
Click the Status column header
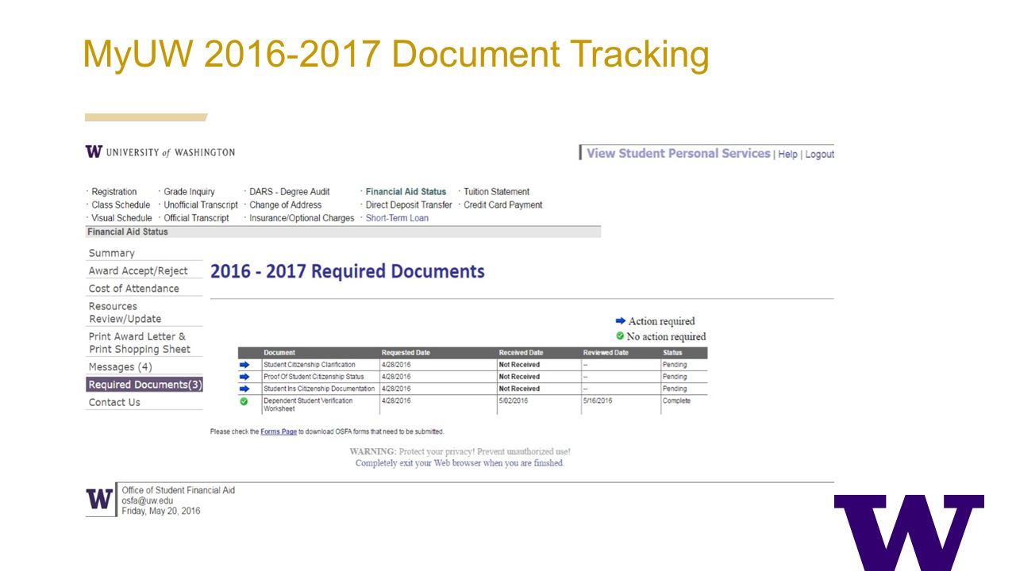tap(672, 353)
